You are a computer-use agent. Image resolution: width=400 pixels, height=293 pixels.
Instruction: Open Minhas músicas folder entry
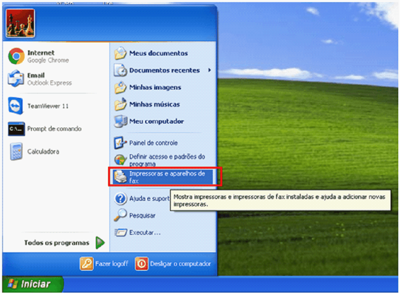pyautogui.click(x=154, y=104)
